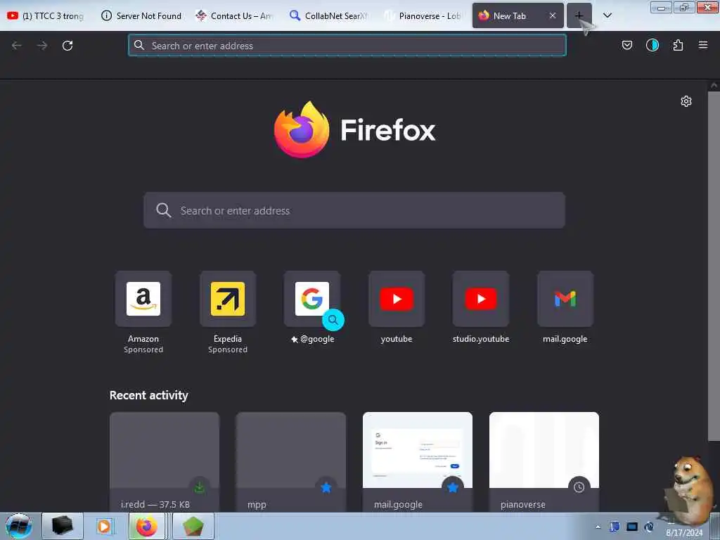The image size is (720, 540).
Task: Switch to the Pianoverse Lobby tab
Action: [x=423, y=15]
